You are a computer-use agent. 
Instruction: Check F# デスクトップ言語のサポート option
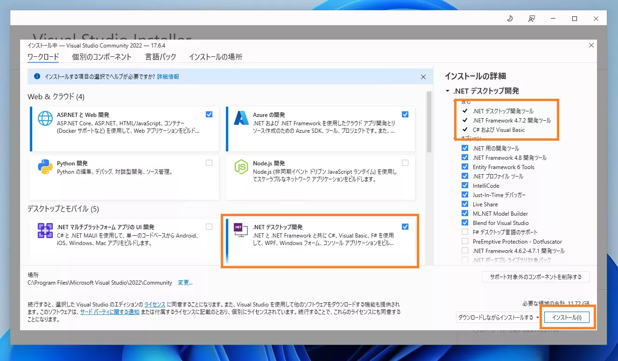click(x=464, y=232)
